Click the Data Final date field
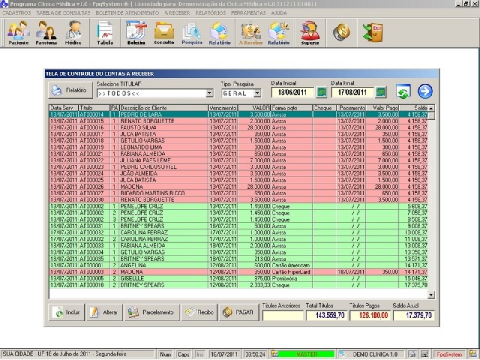480x360 pixels. click(352, 92)
